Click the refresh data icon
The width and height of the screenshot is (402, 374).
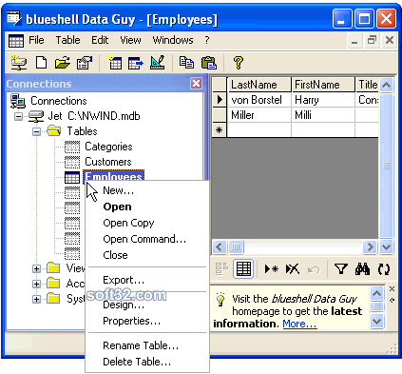(384, 269)
